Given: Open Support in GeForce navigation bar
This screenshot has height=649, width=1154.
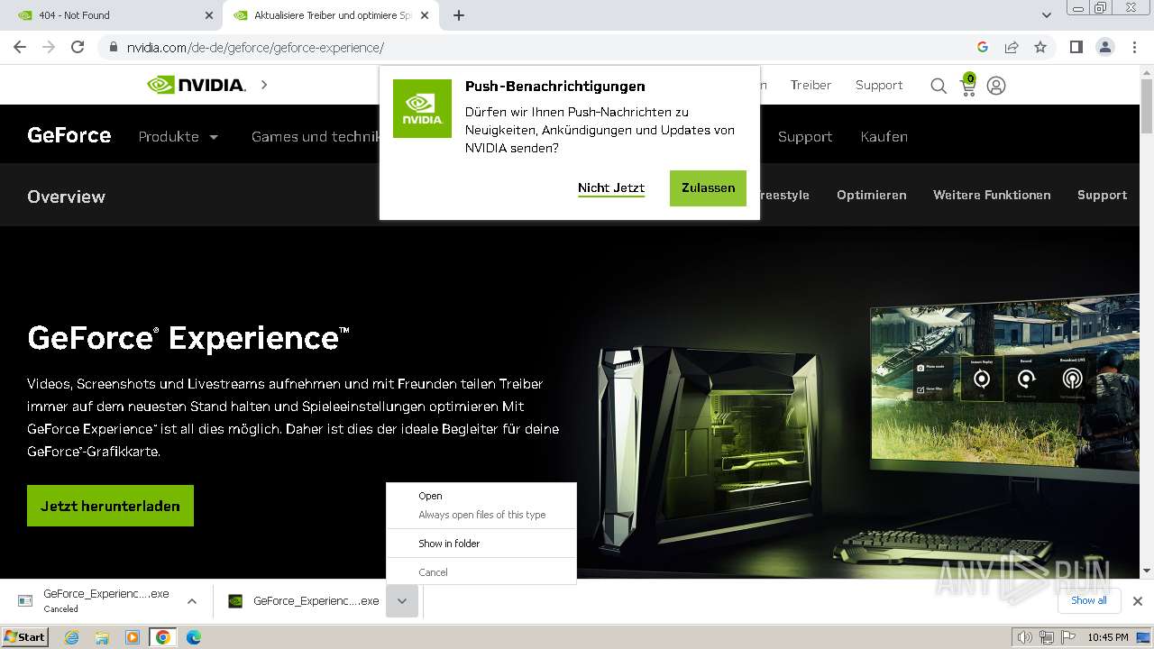Looking at the screenshot, I should tap(805, 137).
